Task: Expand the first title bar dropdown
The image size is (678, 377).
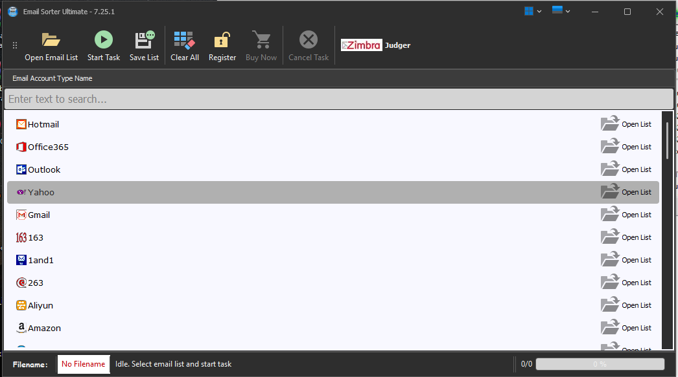Action: click(x=532, y=11)
